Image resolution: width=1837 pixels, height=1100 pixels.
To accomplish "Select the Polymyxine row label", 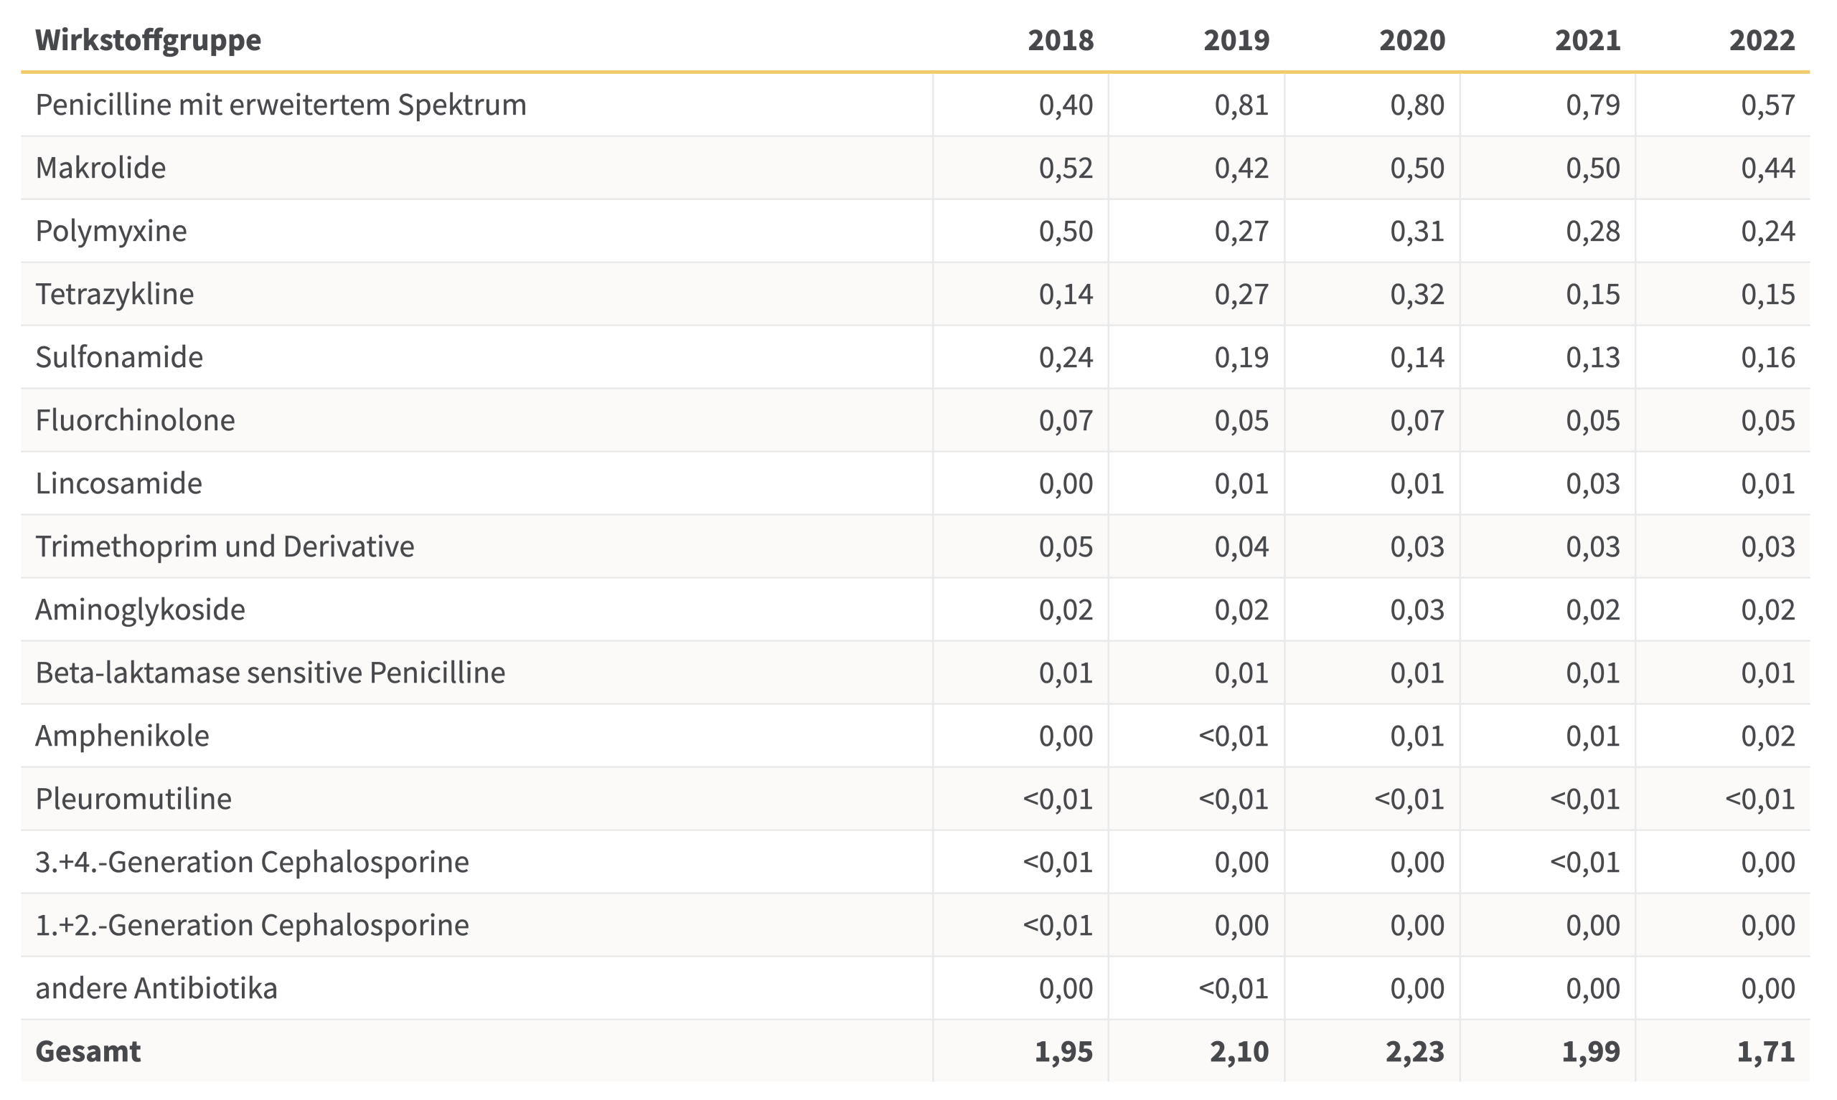I will (x=111, y=230).
